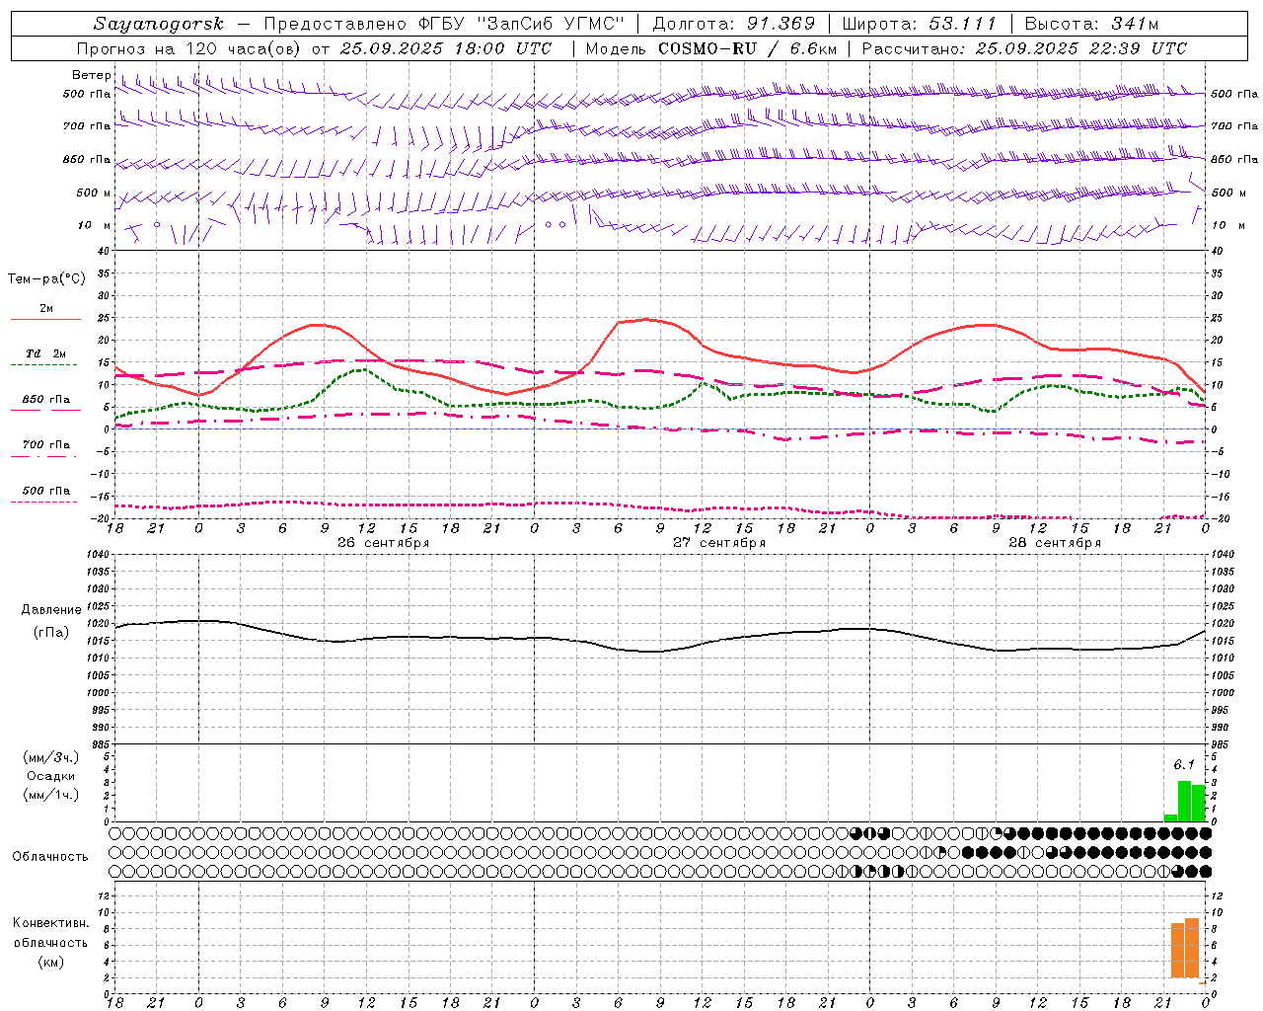Click the last filled circle in top cloud row
The width and height of the screenshot is (1263, 1011).
coord(1205,833)
